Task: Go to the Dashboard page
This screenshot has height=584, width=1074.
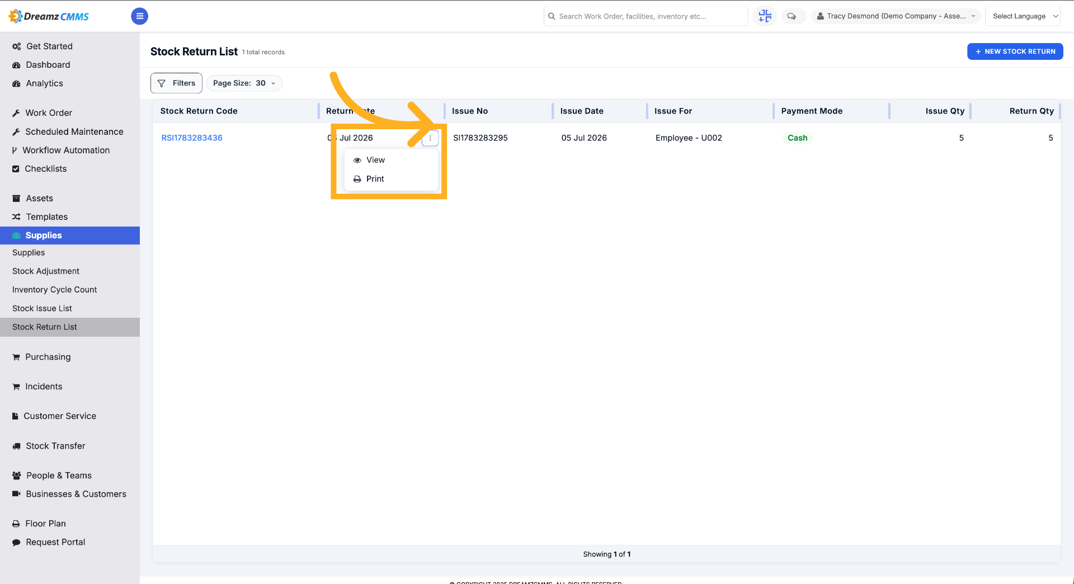Action: pos(48,65)
